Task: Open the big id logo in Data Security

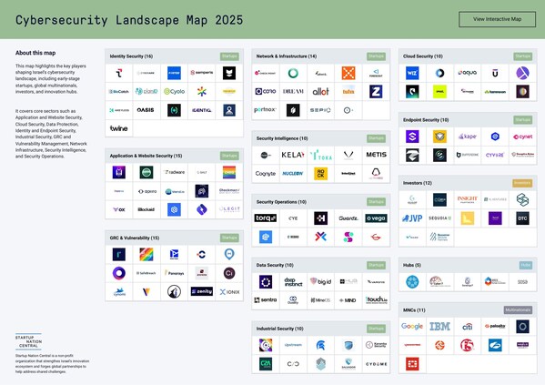Action: (320, 281)
